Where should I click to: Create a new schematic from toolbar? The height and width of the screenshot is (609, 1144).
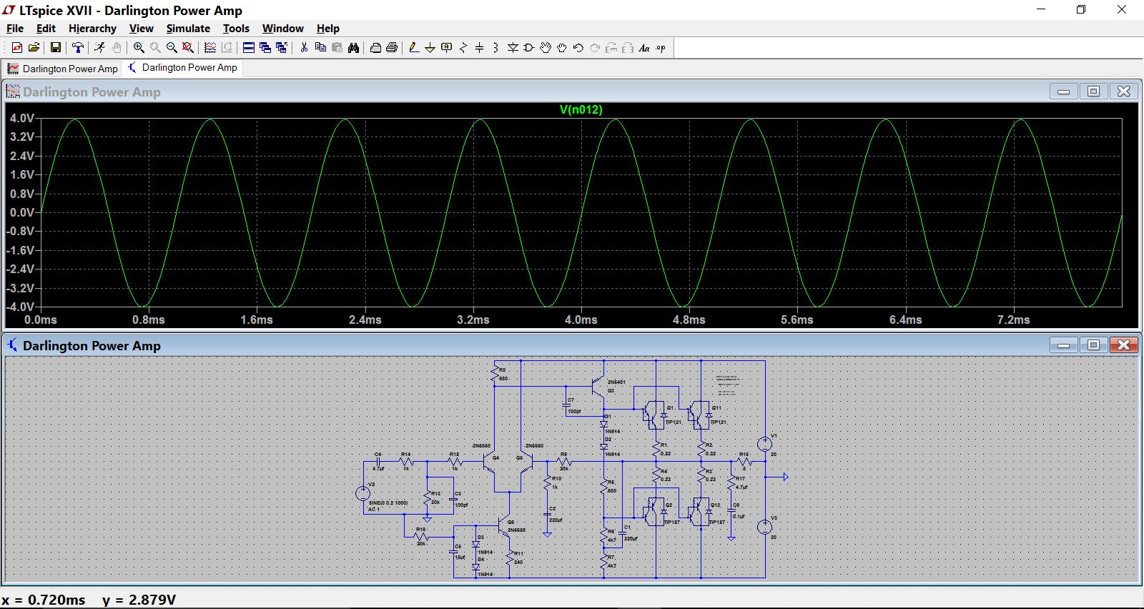pyautogui.click(x=17, y=48)
